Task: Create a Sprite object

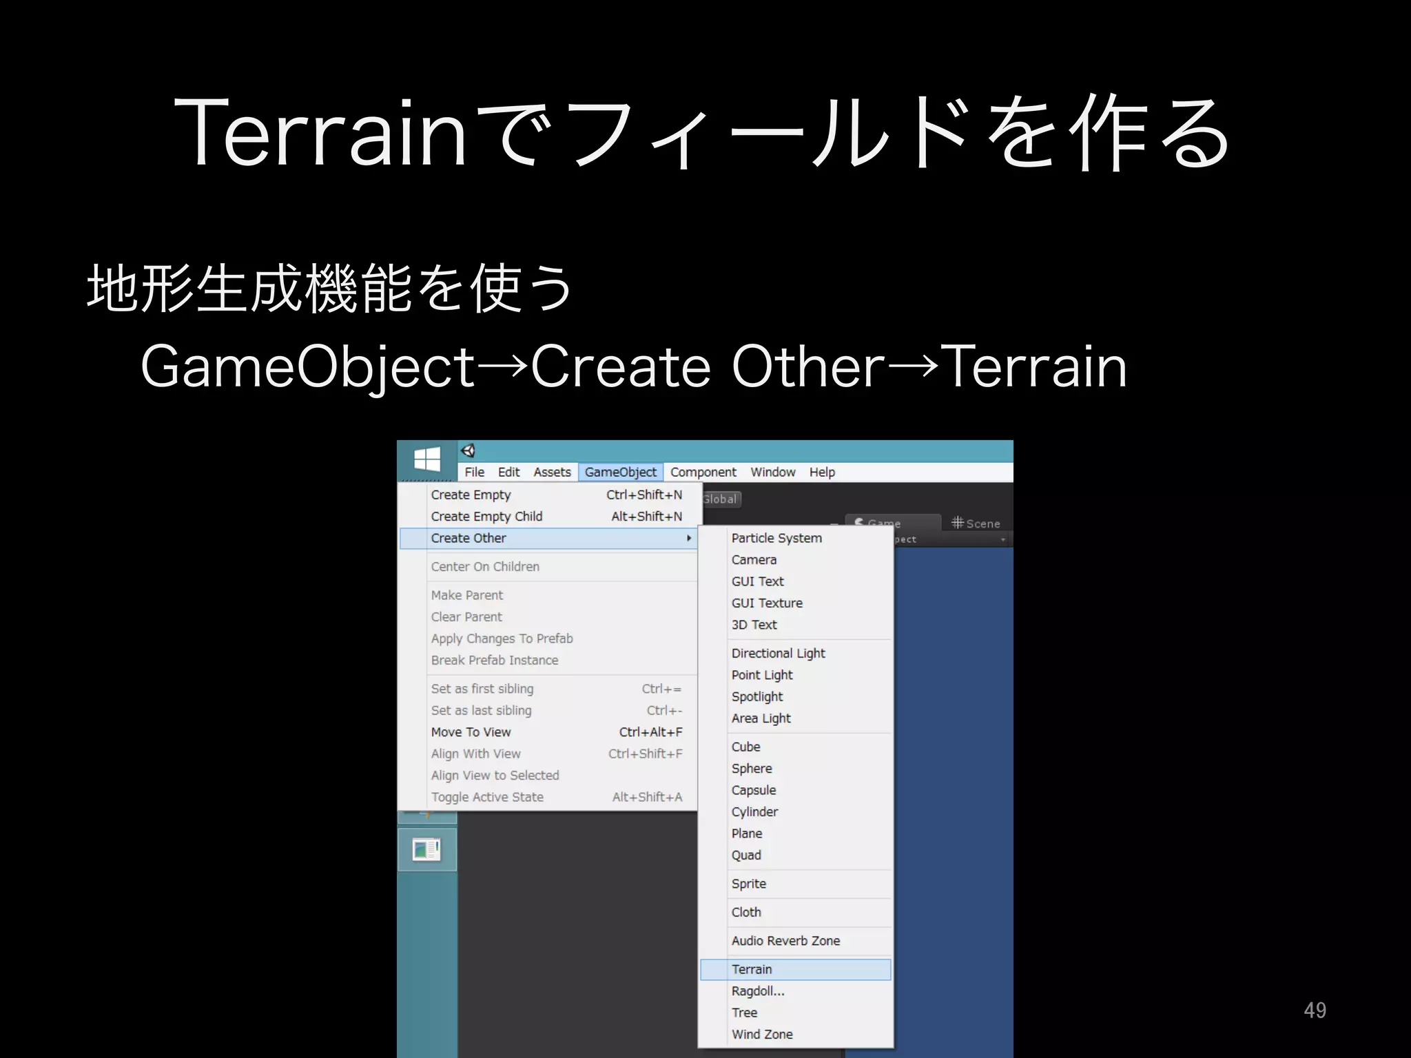Action: click(796, 884)
